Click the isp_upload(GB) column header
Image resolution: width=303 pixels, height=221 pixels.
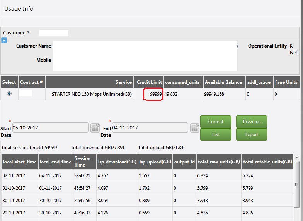(x=155, y=161)
